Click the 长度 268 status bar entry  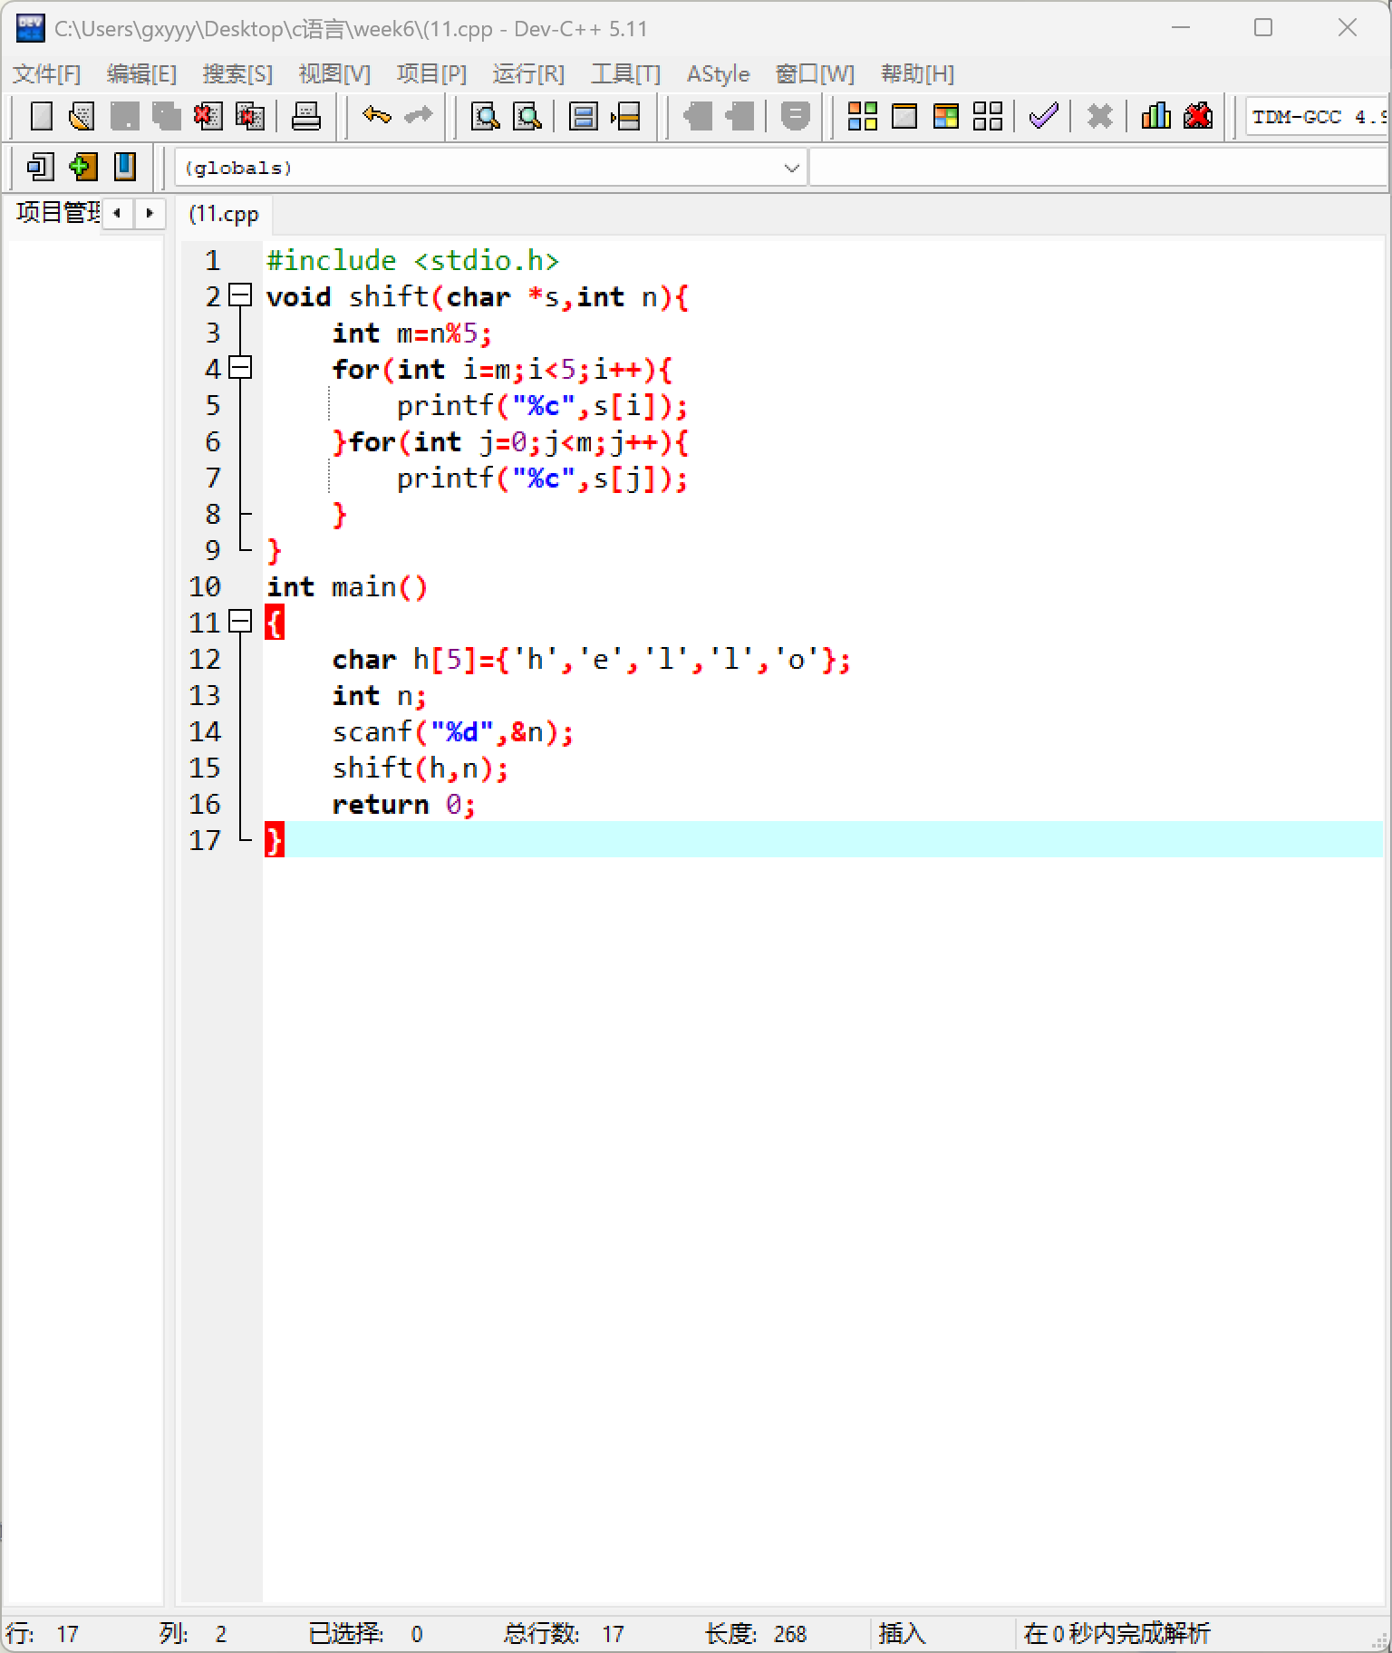click(756, 1633)
